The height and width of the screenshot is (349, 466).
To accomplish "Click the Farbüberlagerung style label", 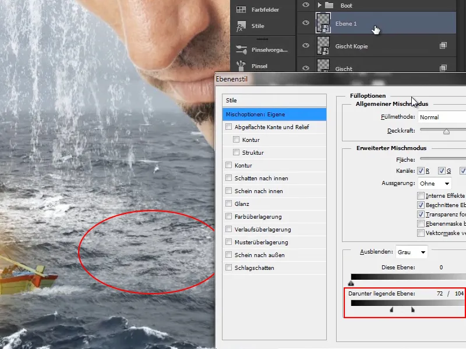I will coord(258,216).
